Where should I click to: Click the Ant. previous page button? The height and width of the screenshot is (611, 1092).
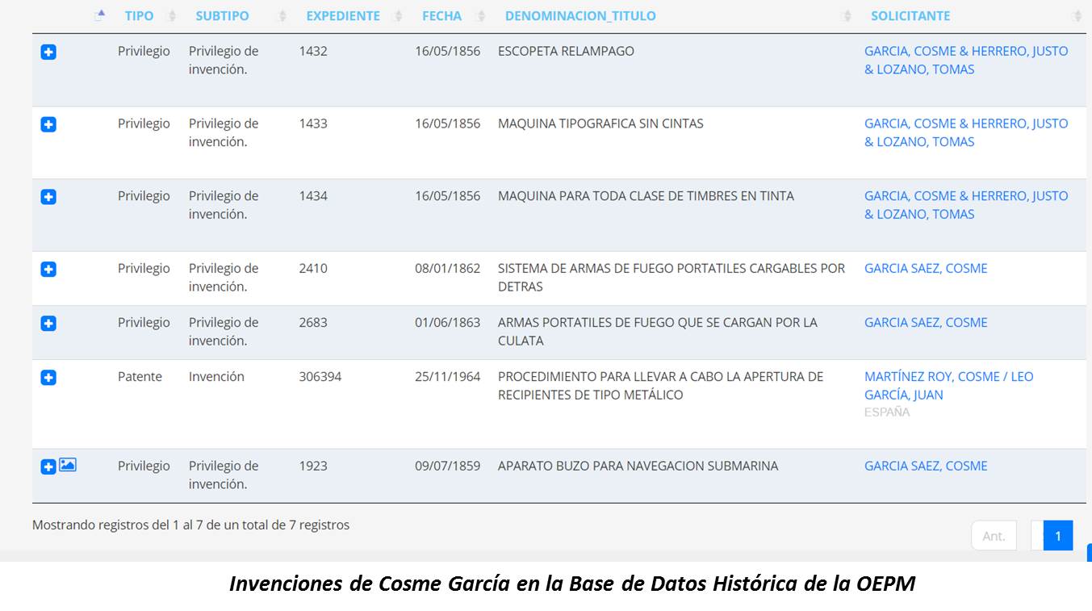click(994, 536)
